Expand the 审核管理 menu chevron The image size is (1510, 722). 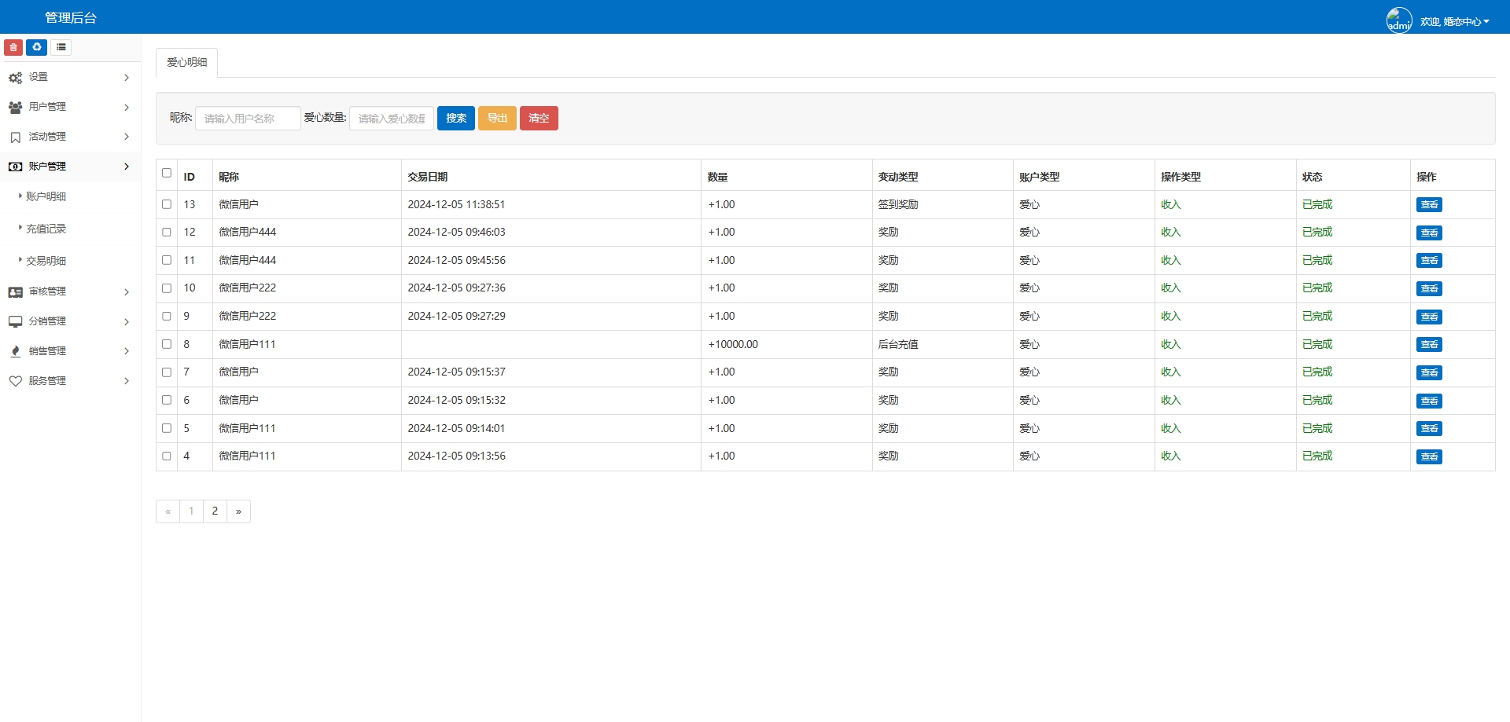point(127,292)
